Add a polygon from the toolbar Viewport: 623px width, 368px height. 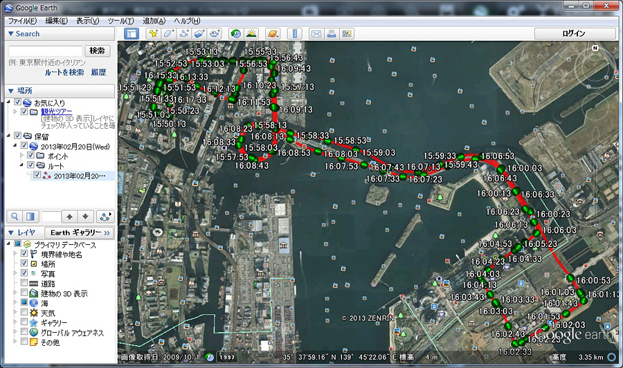[168, 34]
